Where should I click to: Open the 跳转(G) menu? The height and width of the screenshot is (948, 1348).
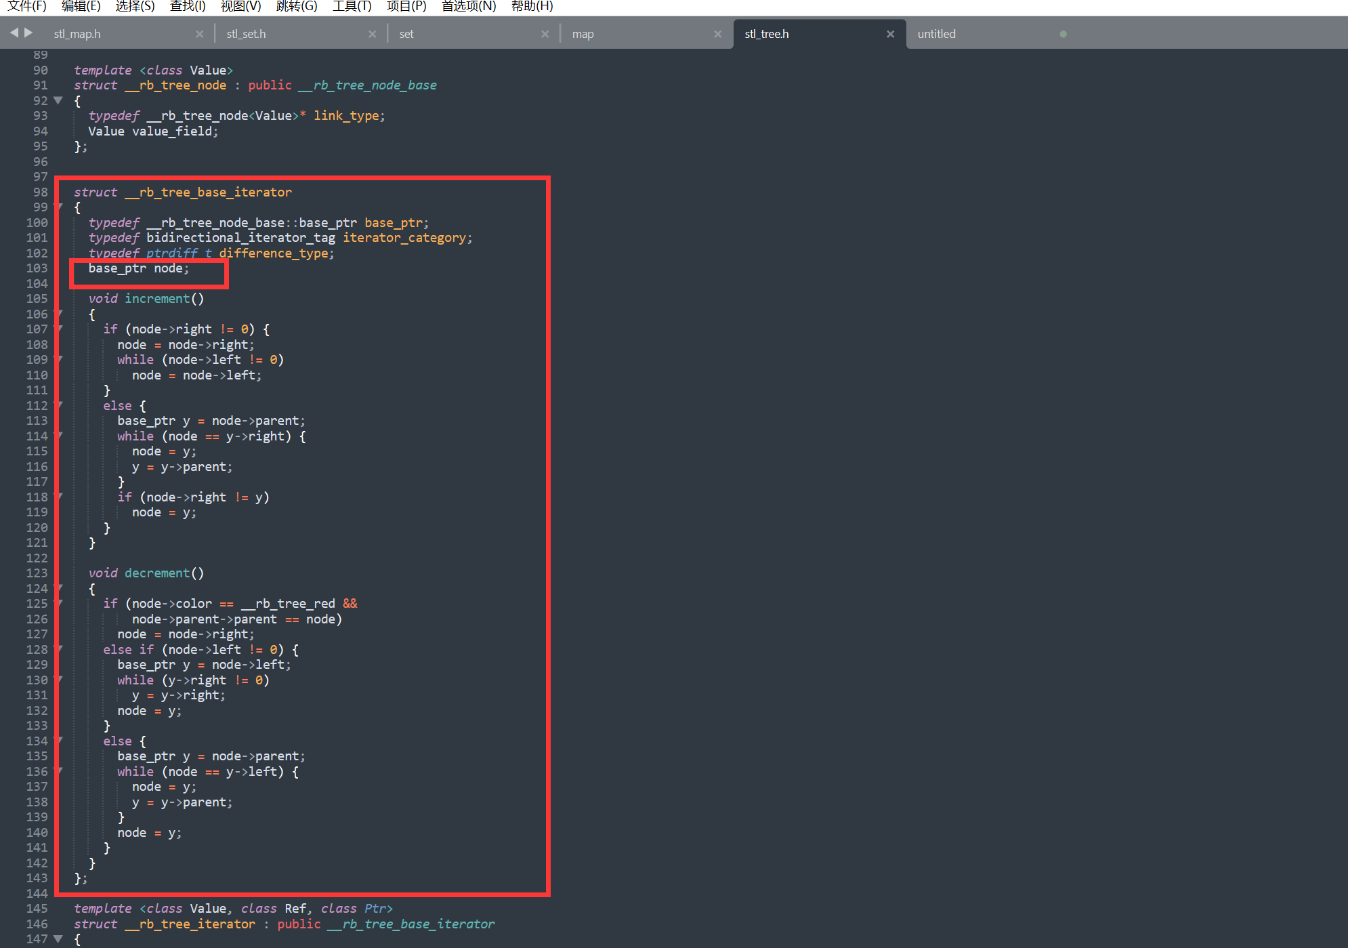[x=297, y=6]
